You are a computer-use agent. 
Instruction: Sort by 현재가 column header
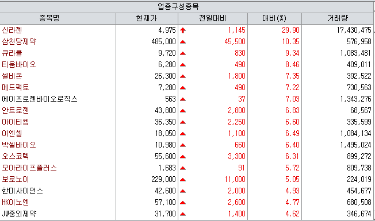tap(147, 18)
